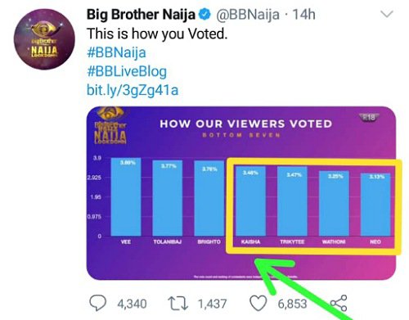Screen dimensions: 409x320
Task: View the 6,853 likes count
Action: (x=292, y=304)
